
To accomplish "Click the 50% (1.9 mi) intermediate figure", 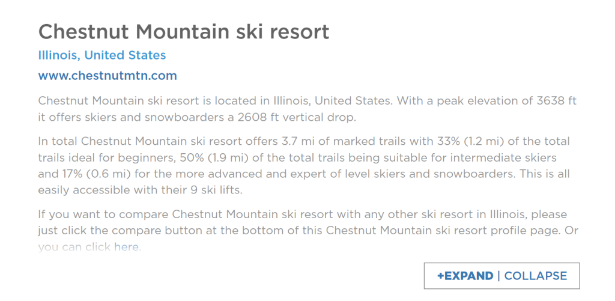I will tap(204, 158).
